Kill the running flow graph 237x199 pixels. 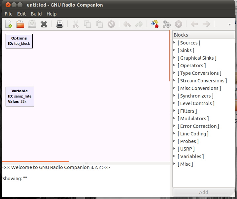coord(179,24)
